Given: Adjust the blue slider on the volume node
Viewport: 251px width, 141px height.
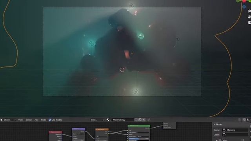Looking at the screenshot, I should click(x=138, y=139).
